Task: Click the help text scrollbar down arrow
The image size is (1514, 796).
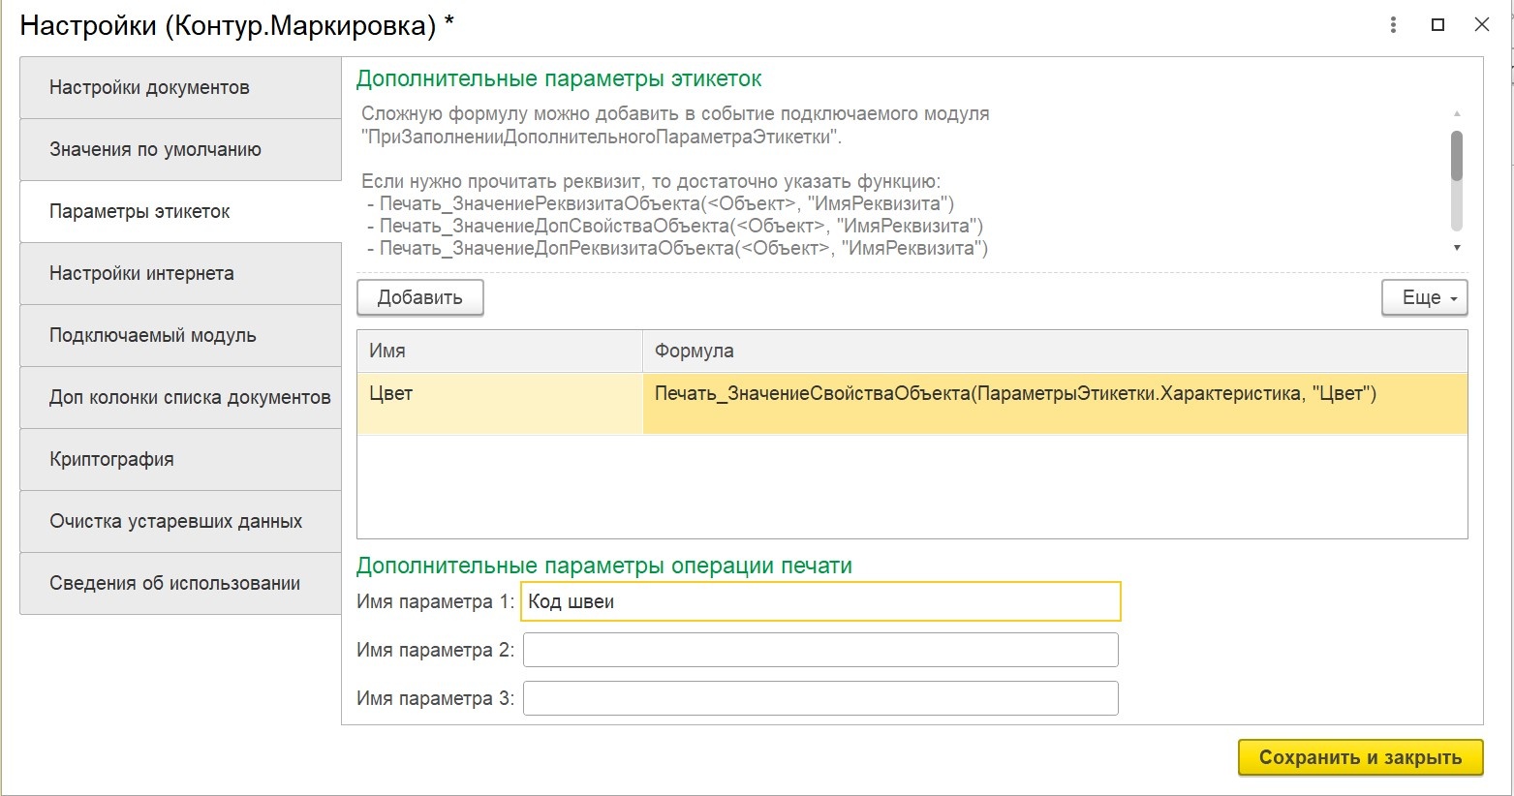Action: pyautogui.click(x=1456, y=248)
